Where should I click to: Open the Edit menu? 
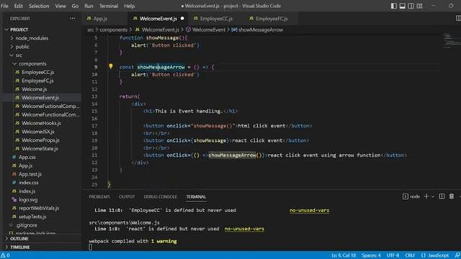coord(18,6)
